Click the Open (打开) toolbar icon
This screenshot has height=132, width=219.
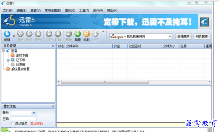pyautogui.click(x=49, y=34)
